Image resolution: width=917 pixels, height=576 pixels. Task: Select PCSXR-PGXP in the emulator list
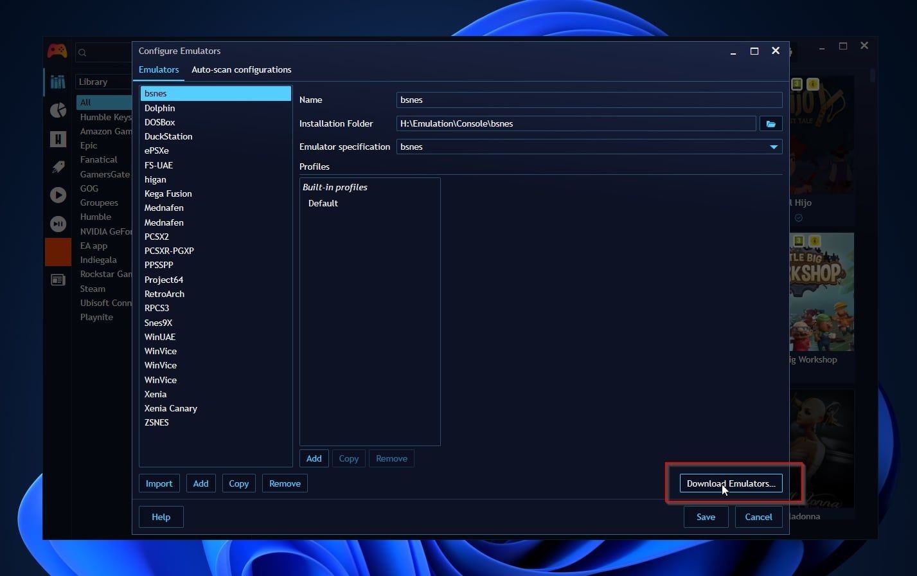216,251
